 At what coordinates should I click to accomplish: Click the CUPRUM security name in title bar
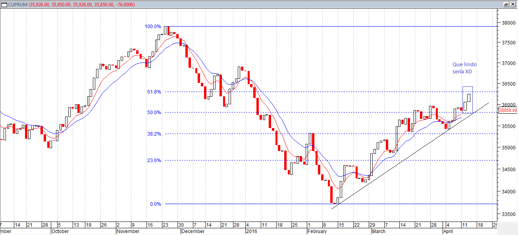tap(18, 5)
